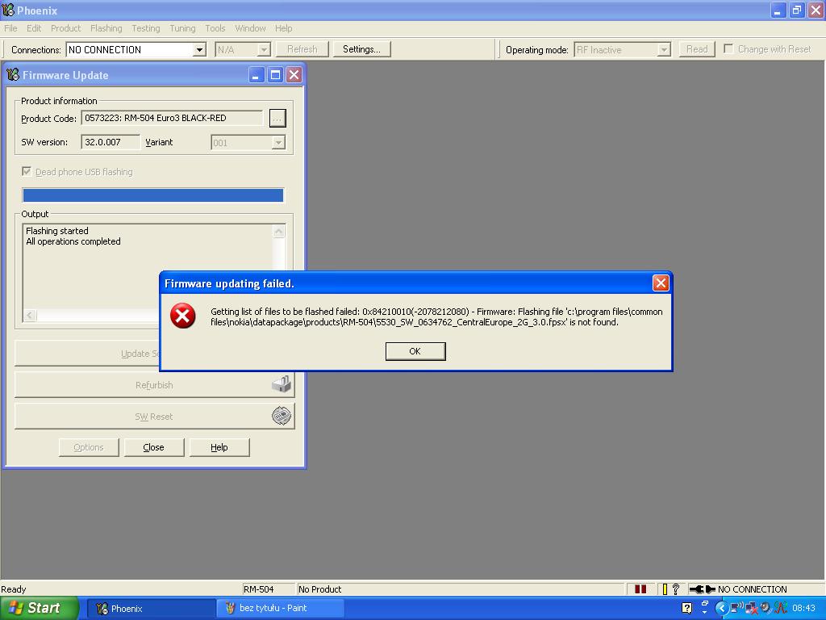Toggle the Dead phone USB flashing checkbox
This screenshot has height=620, width=826.
coord(27,171)
